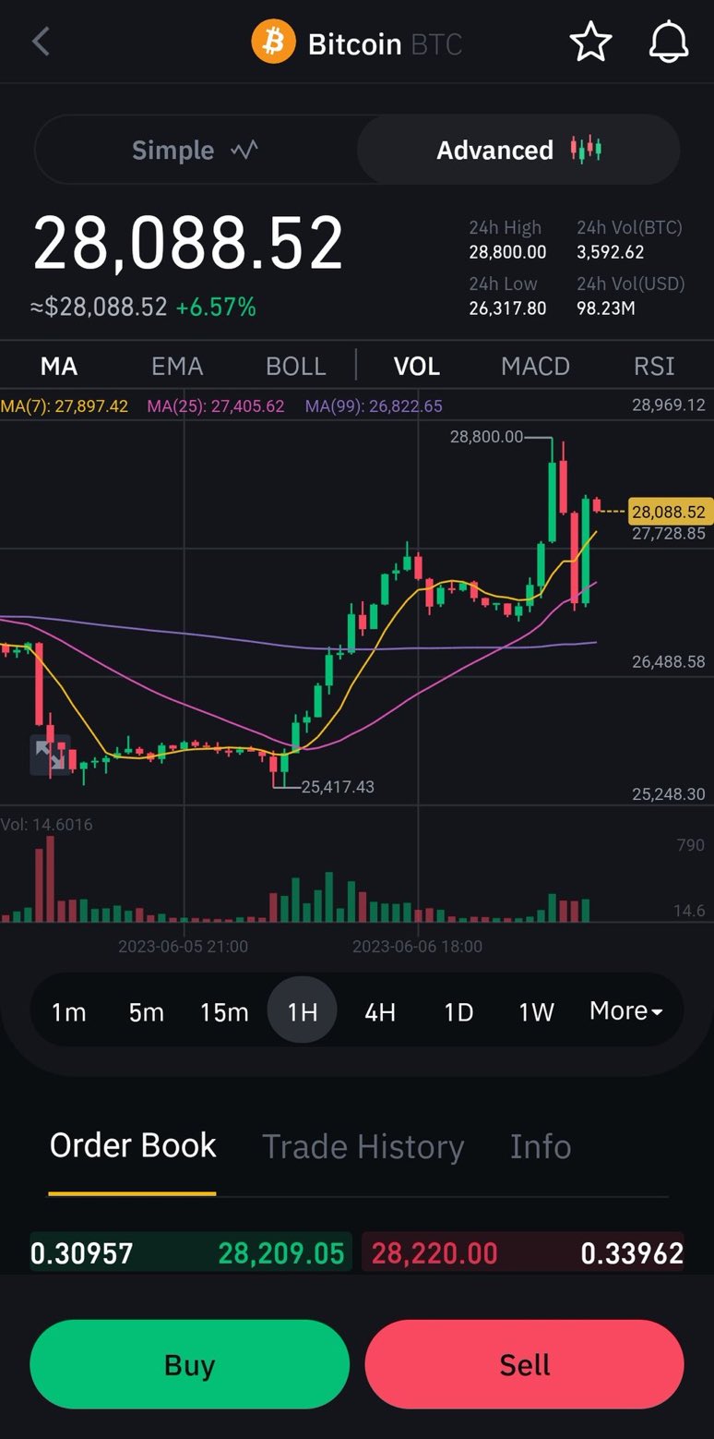Tap the MA(99) value 26,822.65
This screenshot has width=714, height=1439.
pyautogui.click(x=374, y=405)
